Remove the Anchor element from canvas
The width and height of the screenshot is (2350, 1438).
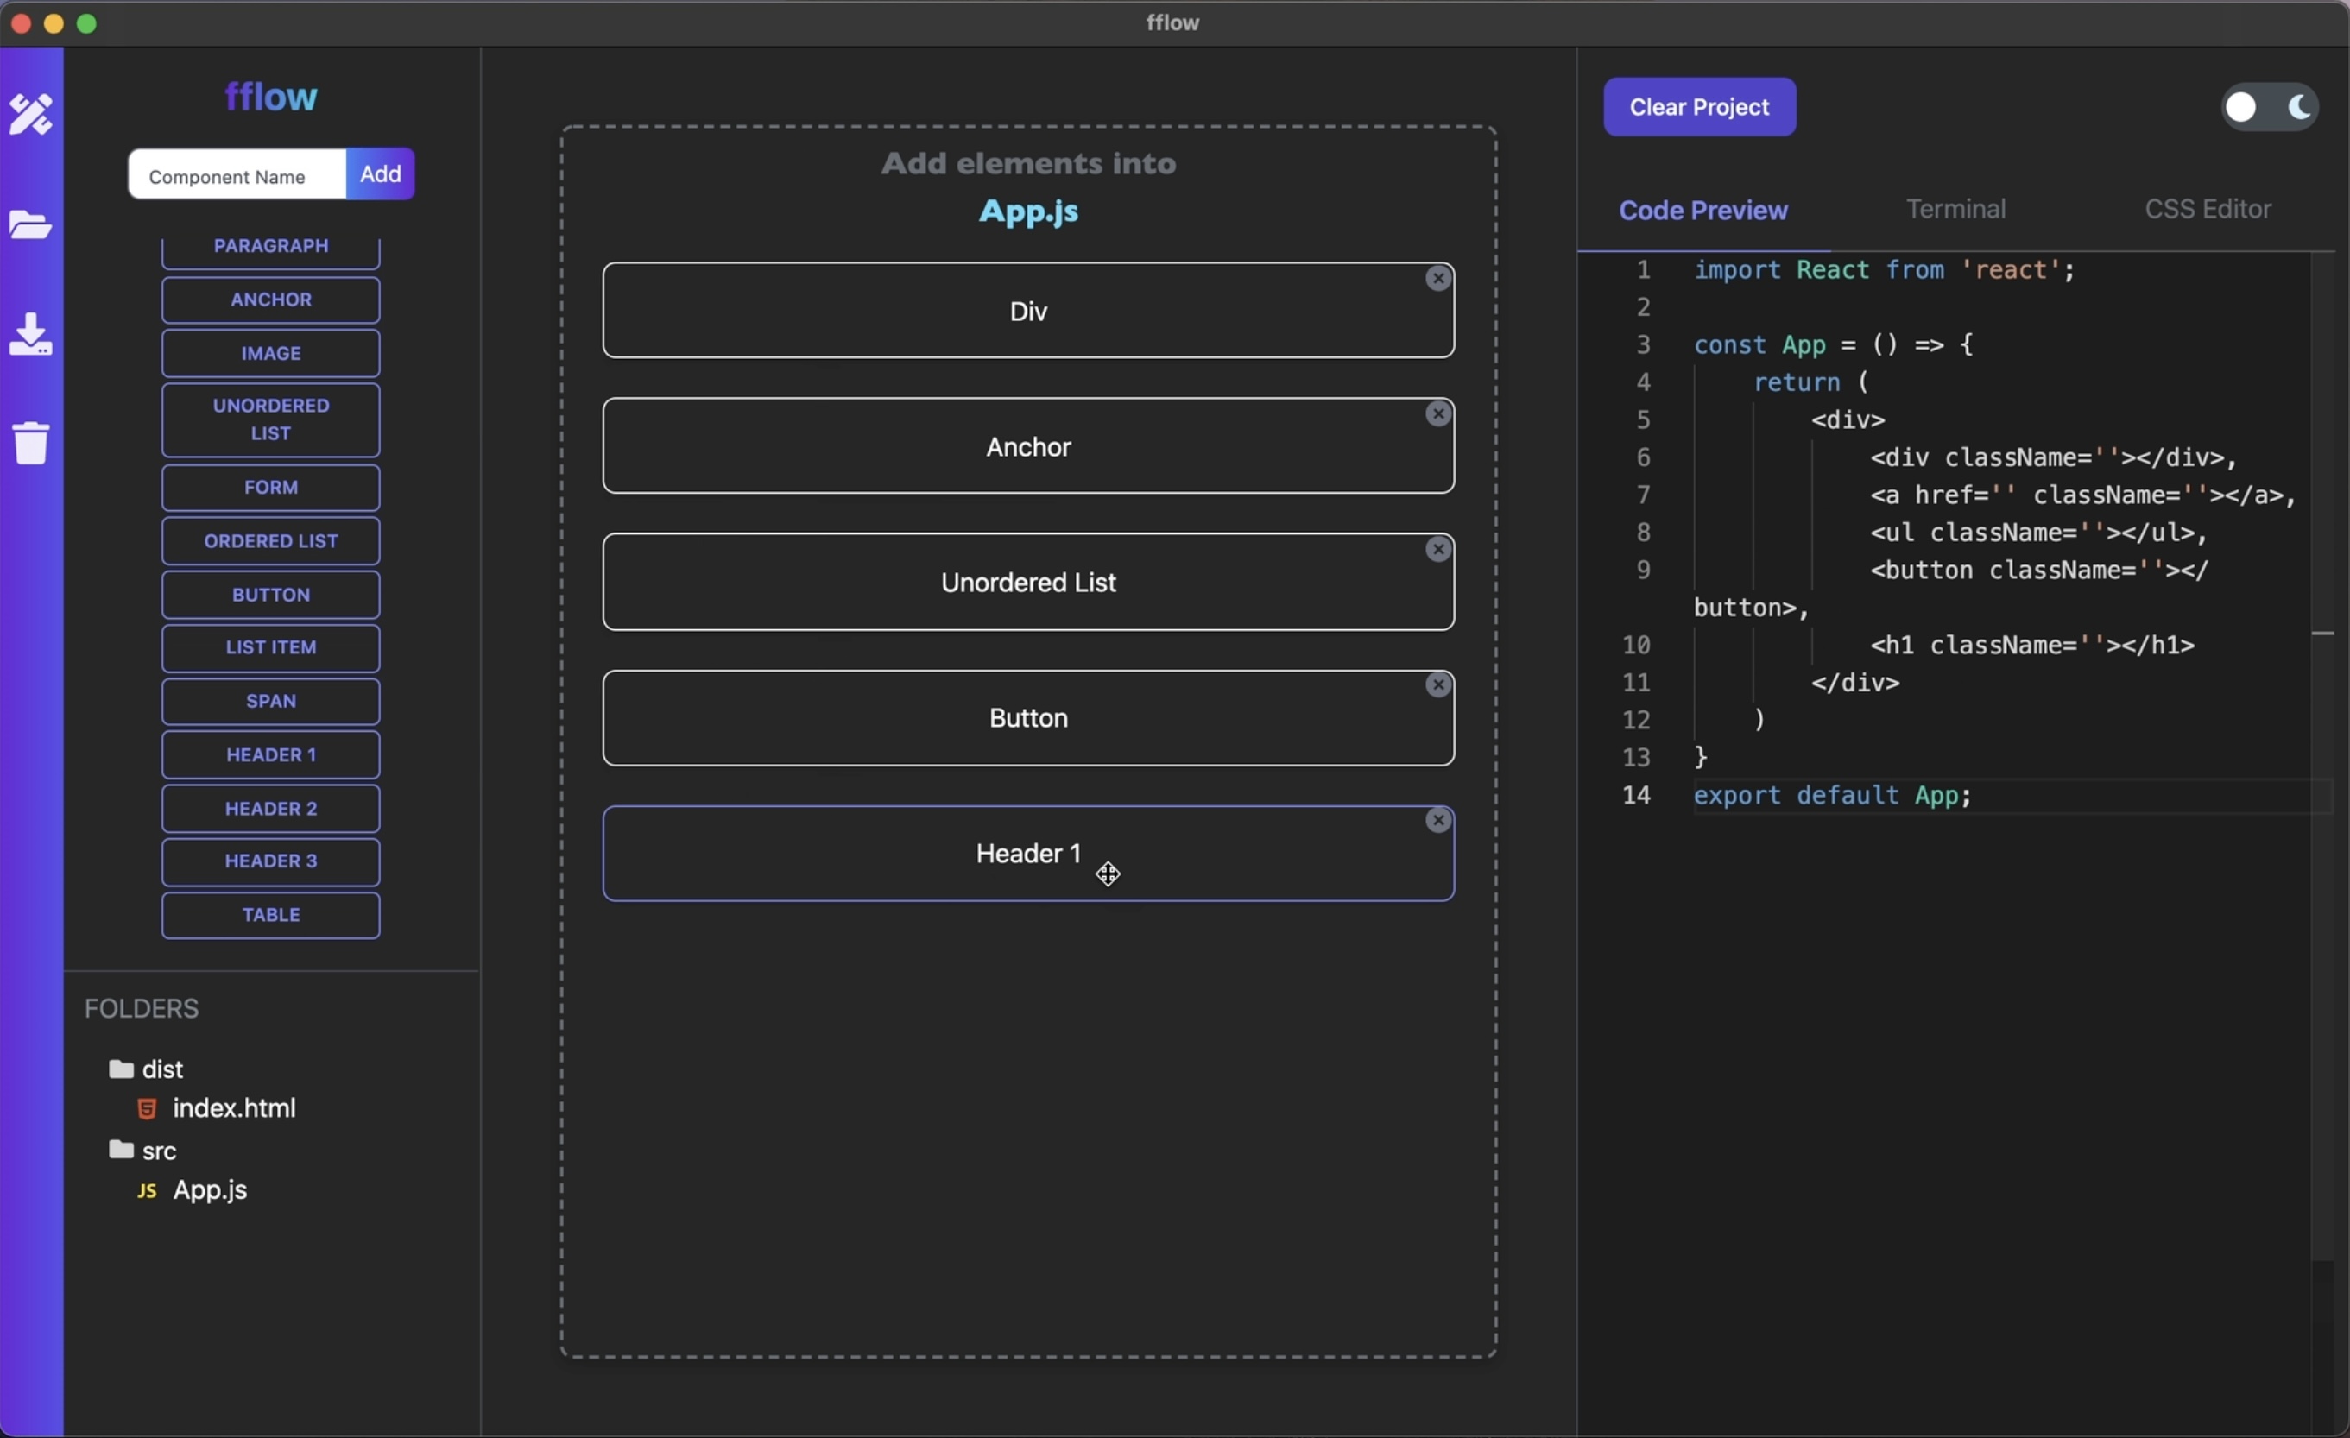1438,413
